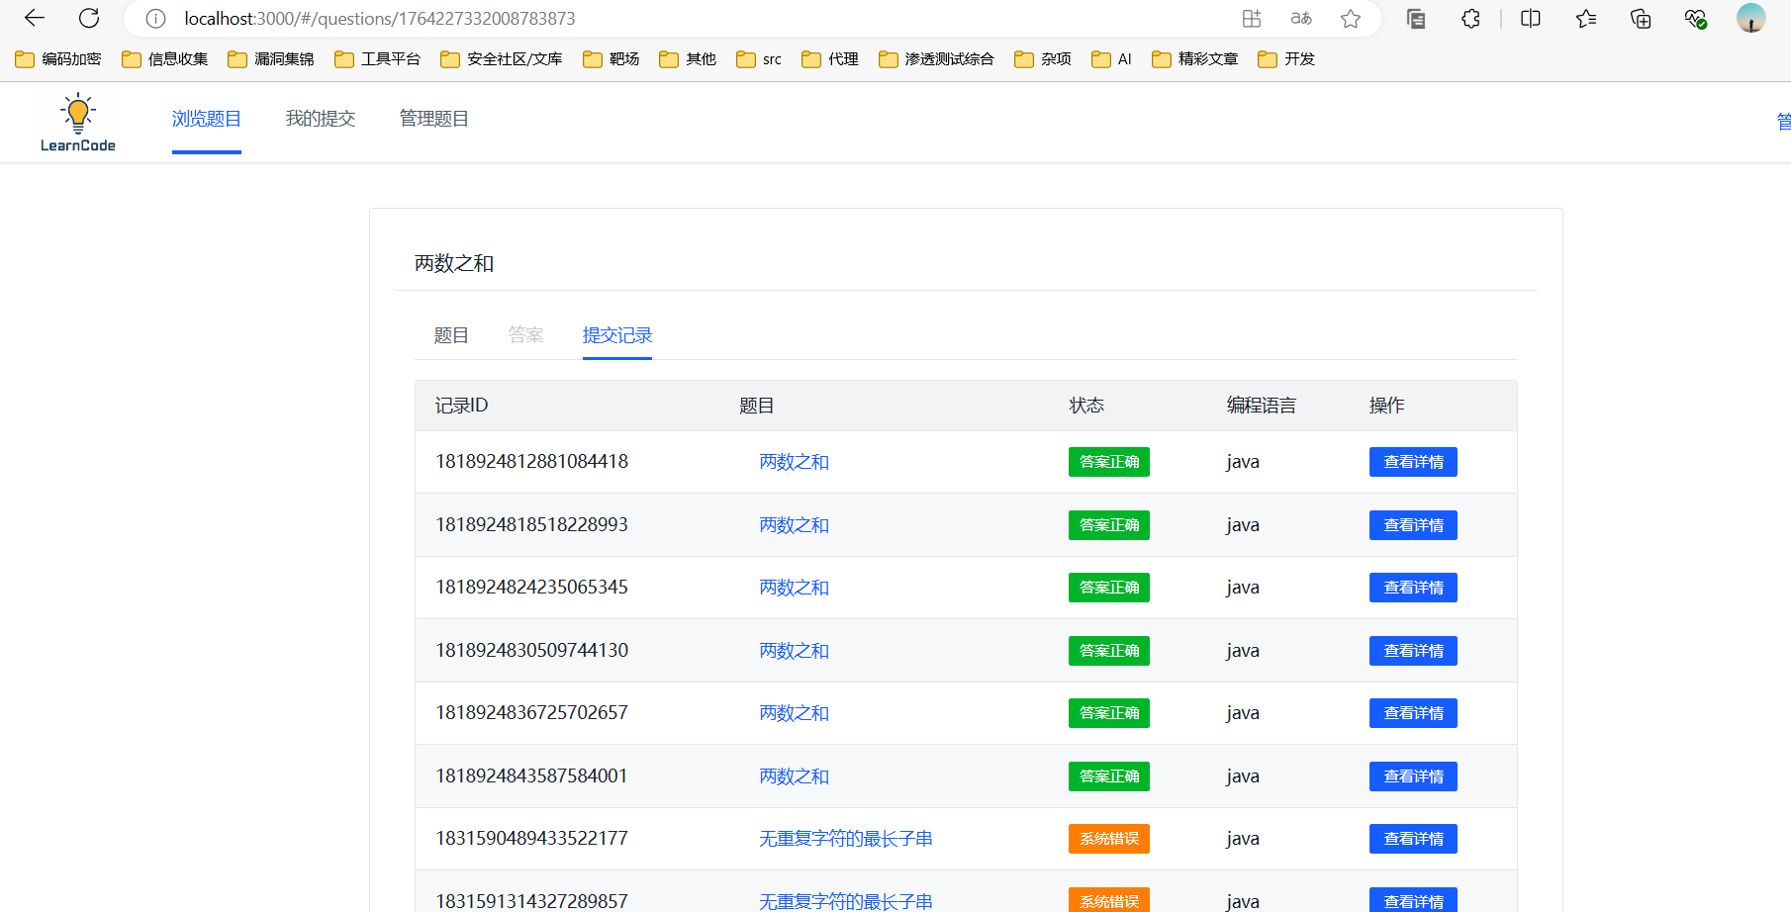This screenshot has width=1791, height=912.
Task: Click the browser address bar URL
Action: click(380, 19)
